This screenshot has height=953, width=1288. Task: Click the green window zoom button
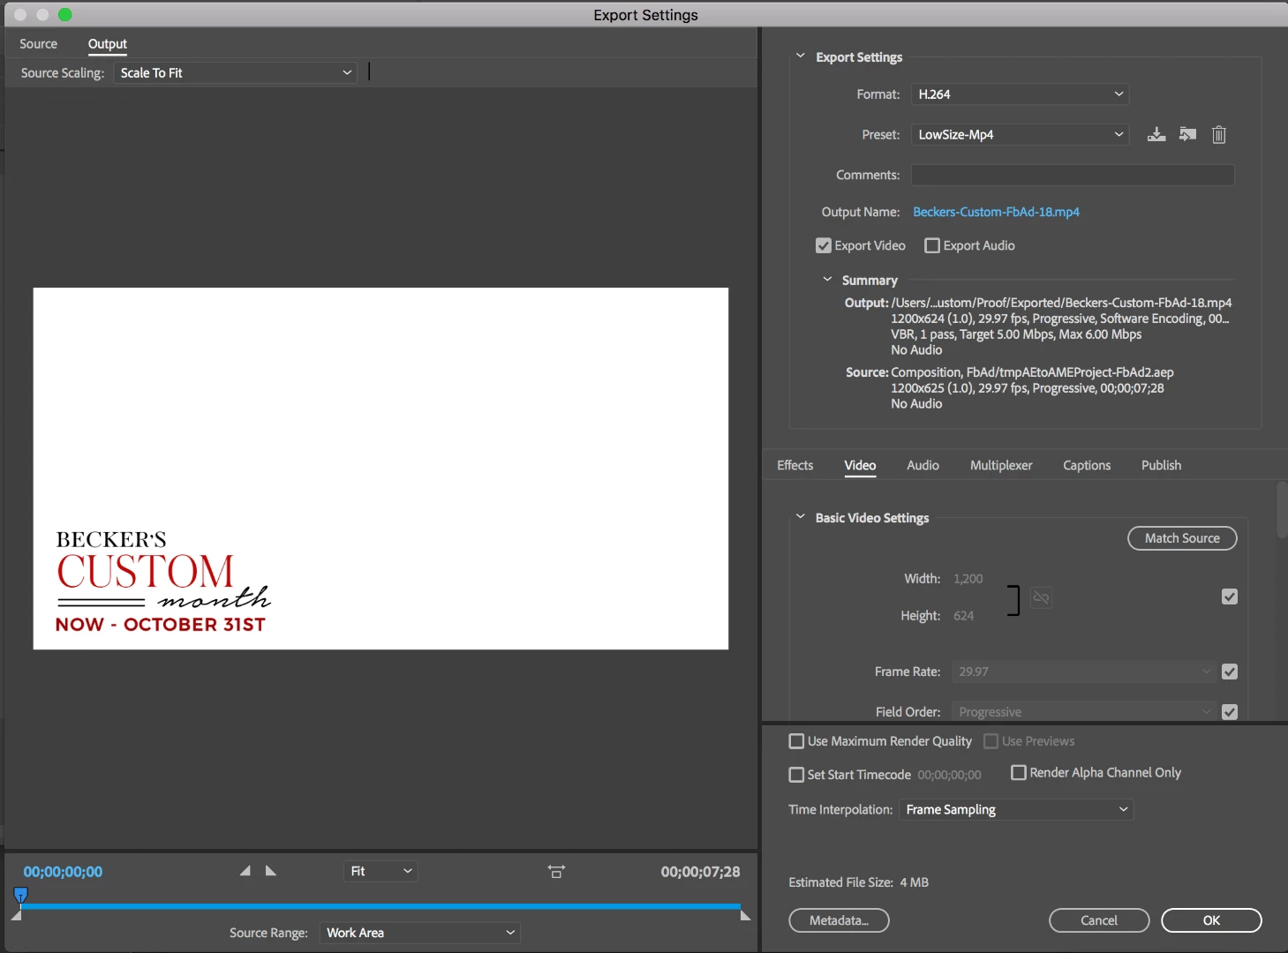pyautogui.click(x=65, y=14)
